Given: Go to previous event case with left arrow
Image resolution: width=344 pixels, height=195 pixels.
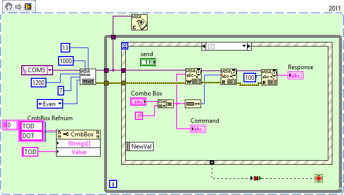Looking at the screenshot, I should click(204, 46).
